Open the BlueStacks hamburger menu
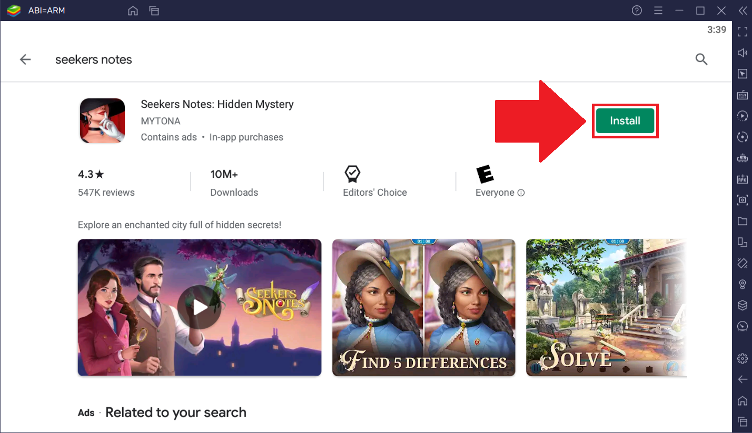 658,11
